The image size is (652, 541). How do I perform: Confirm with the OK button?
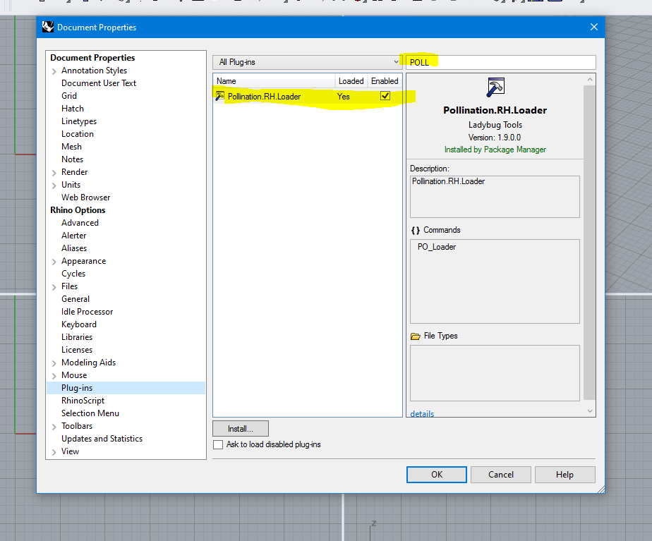pyautogui.click(x=437, y=475)
